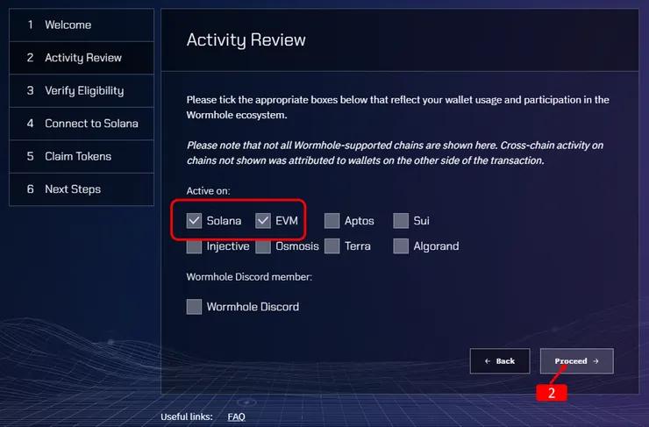
Task: Uncheck the Solana checkbox
Action: coord(194,221)
